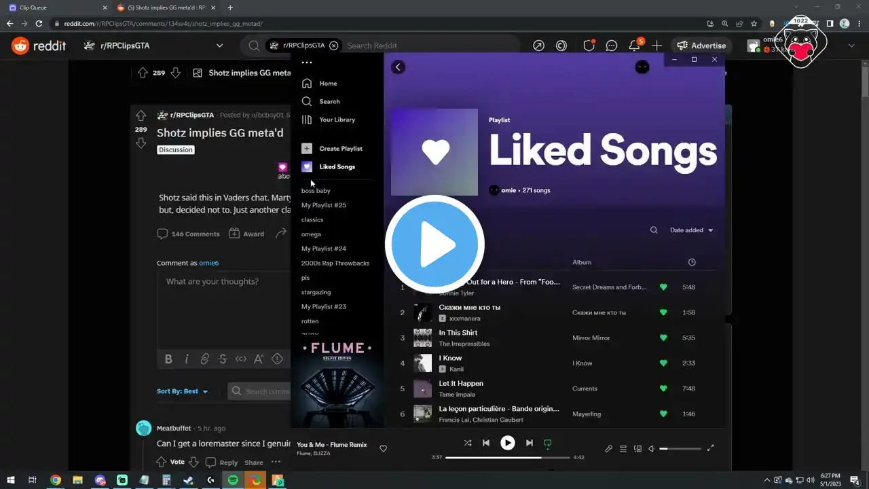This screenshot has width=869, height=489.
Task: Open the Date added sort dropdown
Action: pyautogui.click(x=692, y=230)
